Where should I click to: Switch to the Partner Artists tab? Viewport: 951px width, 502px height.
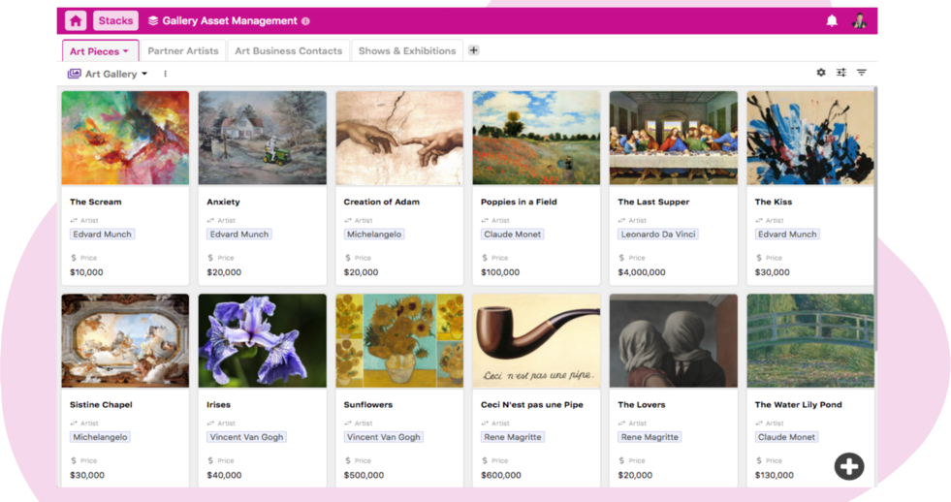click(182, 51)
